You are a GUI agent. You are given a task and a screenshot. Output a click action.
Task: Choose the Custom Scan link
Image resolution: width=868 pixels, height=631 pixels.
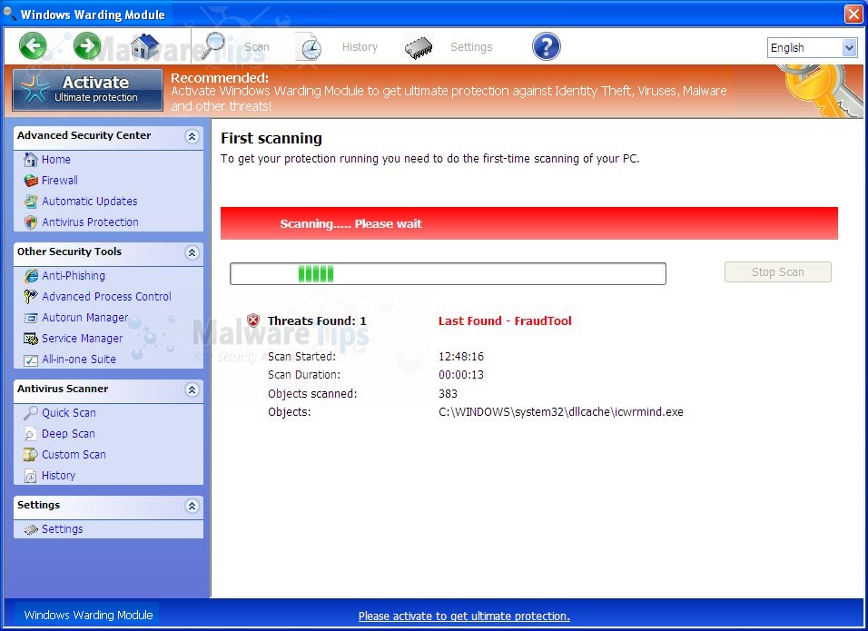[74, 455]
